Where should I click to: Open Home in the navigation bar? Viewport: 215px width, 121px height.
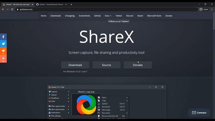(x=43, y=16)
